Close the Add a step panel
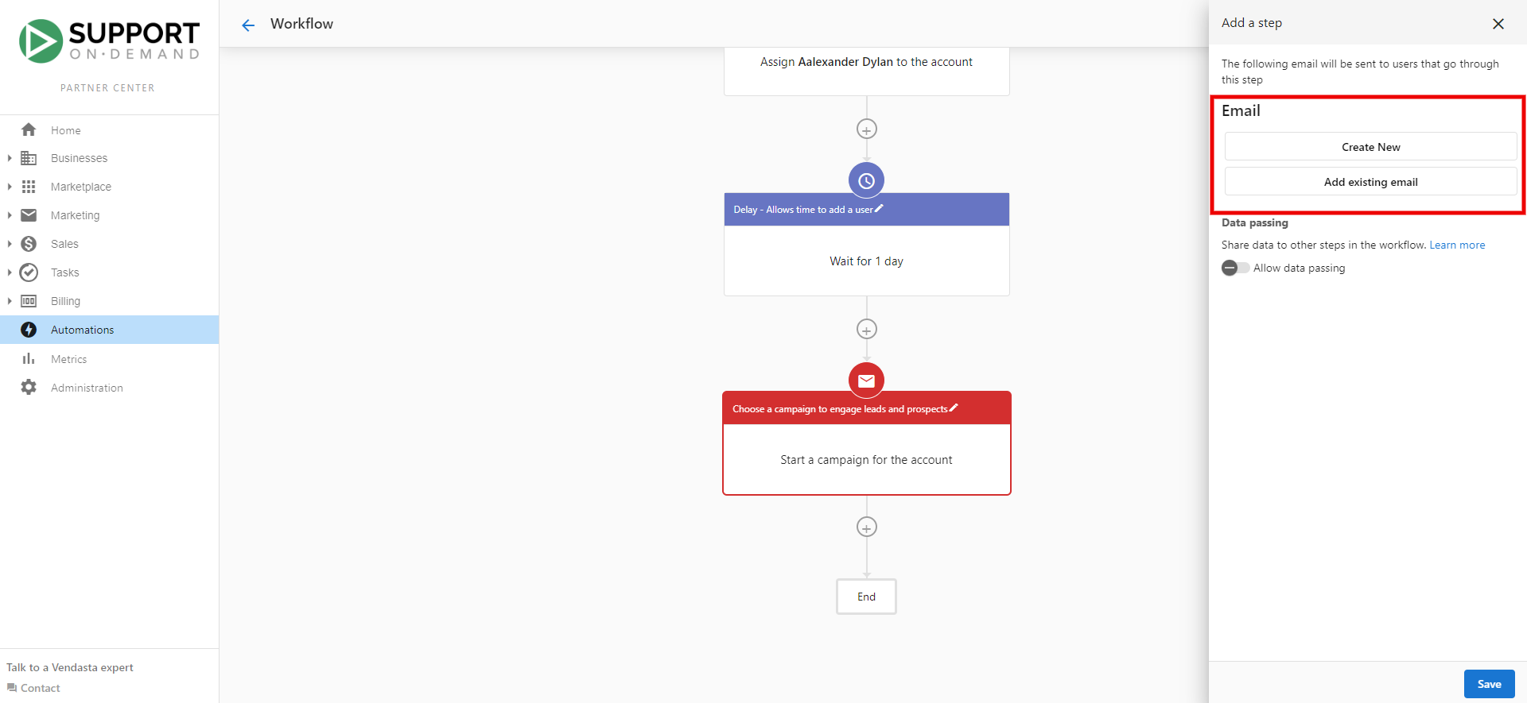This screenshot has height=703, width=1527. pyautogui.click(x=1498, y=24)
